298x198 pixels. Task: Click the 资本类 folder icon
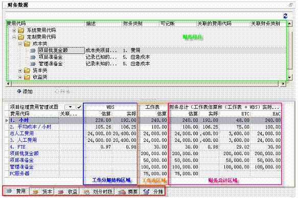27,70
